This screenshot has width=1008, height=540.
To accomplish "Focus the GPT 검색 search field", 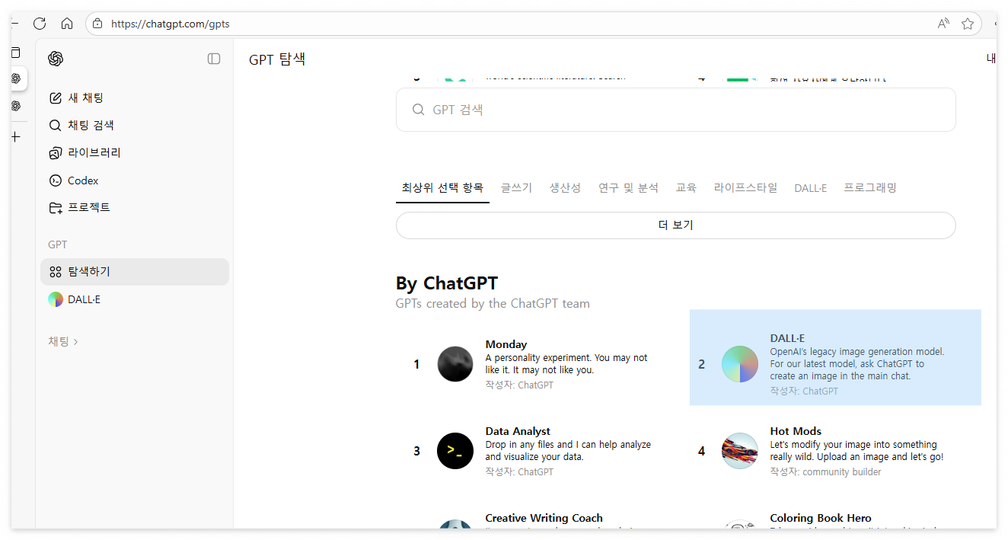I will click(675, 110).
